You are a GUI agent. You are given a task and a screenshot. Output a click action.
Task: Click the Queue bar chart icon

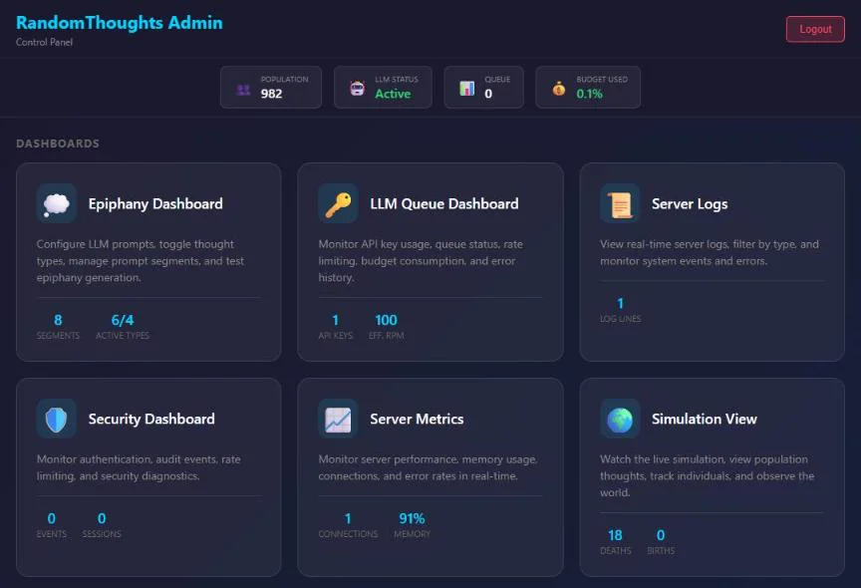coord(466,88)
